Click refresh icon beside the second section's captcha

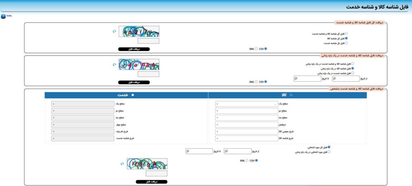114,64
